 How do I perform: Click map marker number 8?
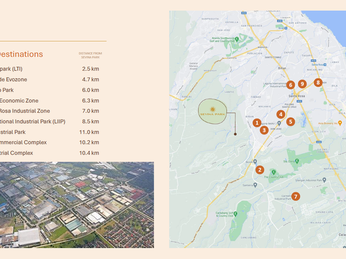pyautogui.click(x=318, y=83)
